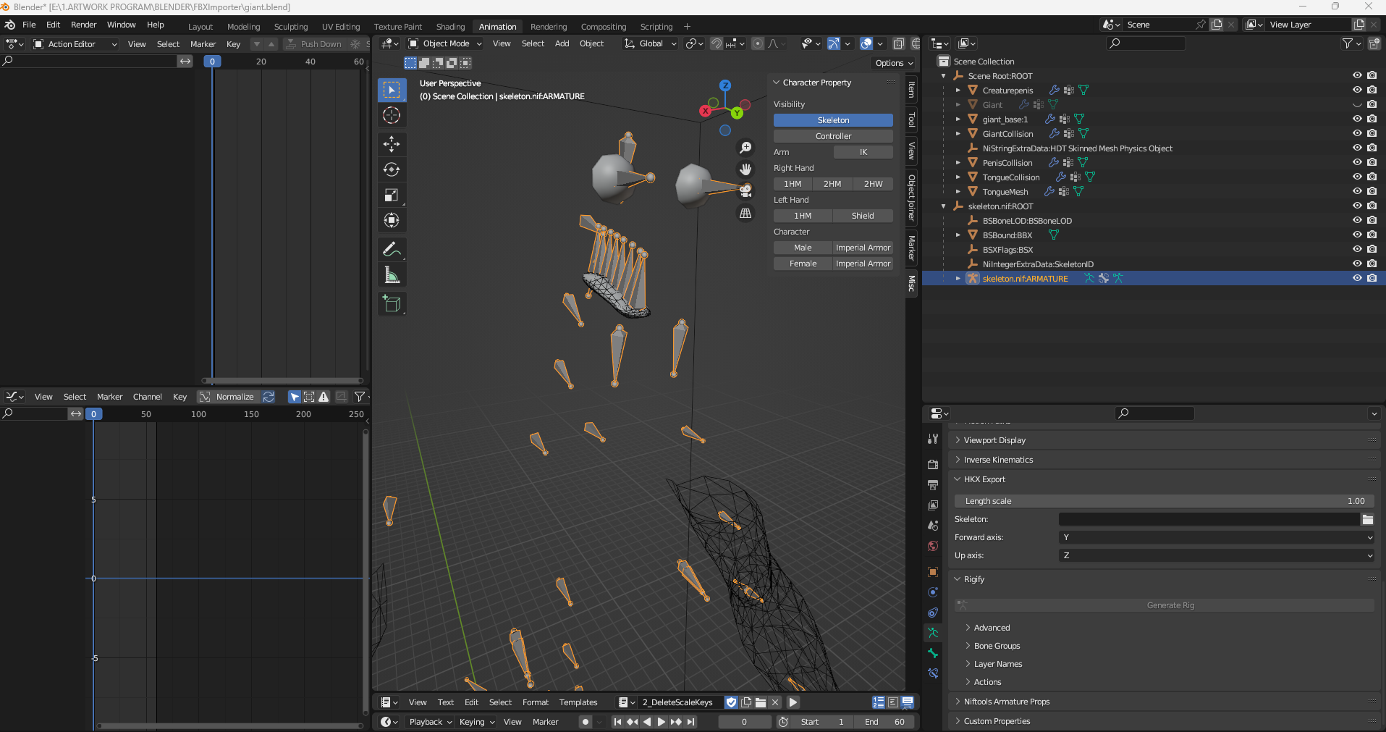
Task: Select the Cursor tool in viewport toolbar
Action: click(x=392, y=115)
